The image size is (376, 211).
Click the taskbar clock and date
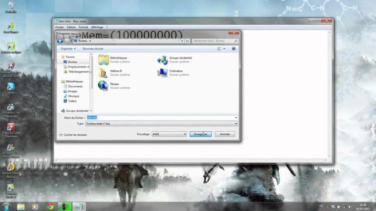tap(363, 207)
